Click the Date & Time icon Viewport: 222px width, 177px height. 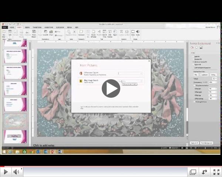pyautogui.click(x=104, y=34)
